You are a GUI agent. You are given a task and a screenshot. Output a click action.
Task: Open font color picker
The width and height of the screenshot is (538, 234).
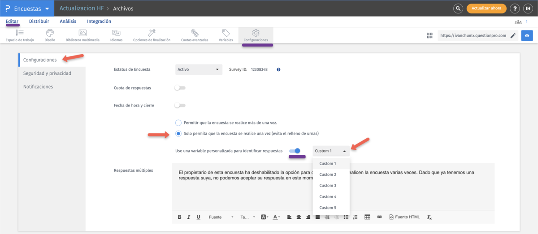point(277,217)
